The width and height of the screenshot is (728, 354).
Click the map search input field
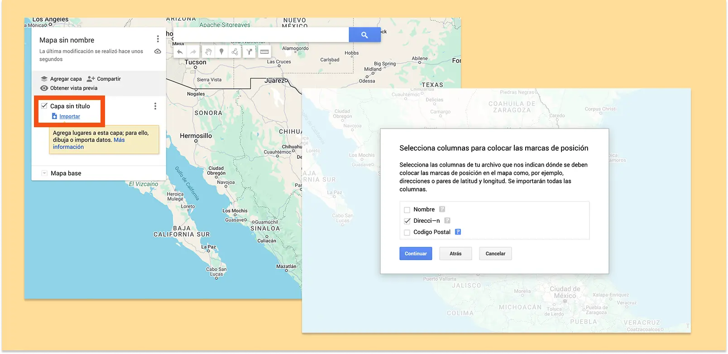point(261,35)
